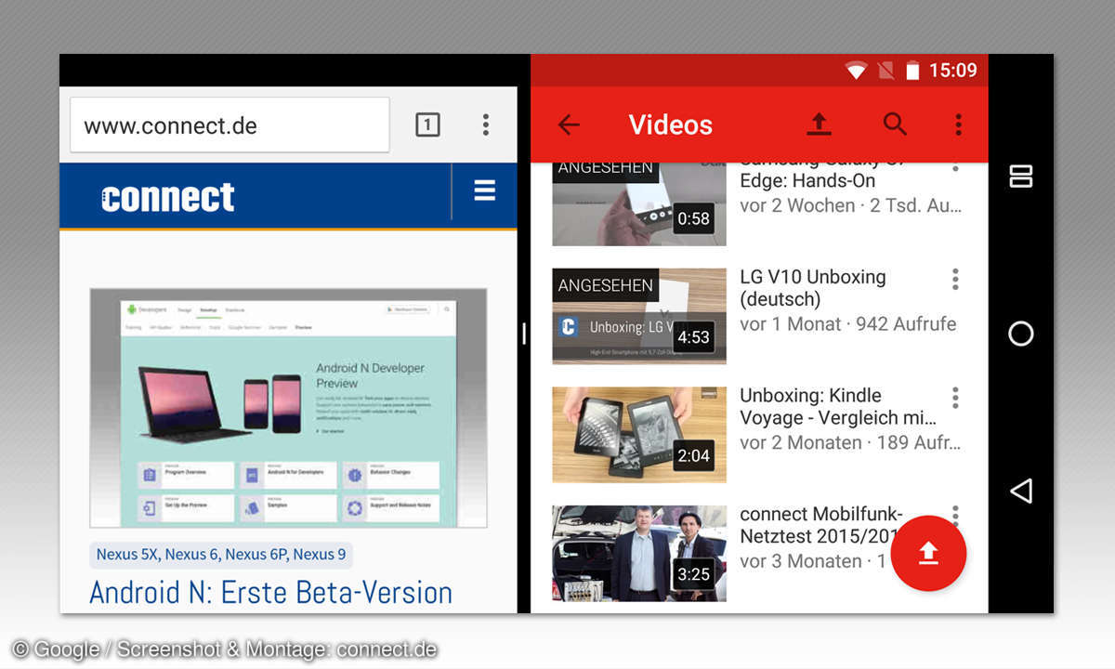This screenshot has height=669, width=1115.
Task: Tap the upload icon in YouTube toolbar
Action: click(x=819, y=125)
